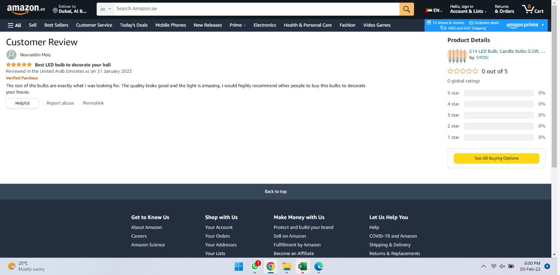Open Sell in the navigation bar

coord(33,25)
